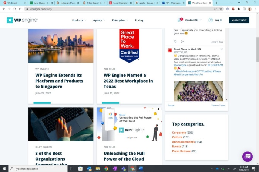Screen dimensions: 259x172
Task: Open the Corporate category
Action: click(x=179, y=133)
